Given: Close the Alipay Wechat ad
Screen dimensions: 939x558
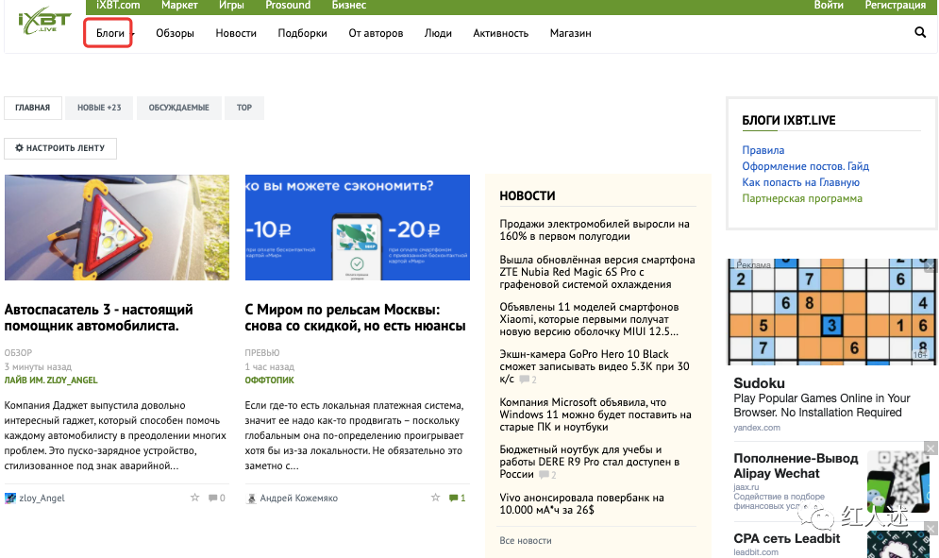Looking at the screenshot, I should click(930, 448).
